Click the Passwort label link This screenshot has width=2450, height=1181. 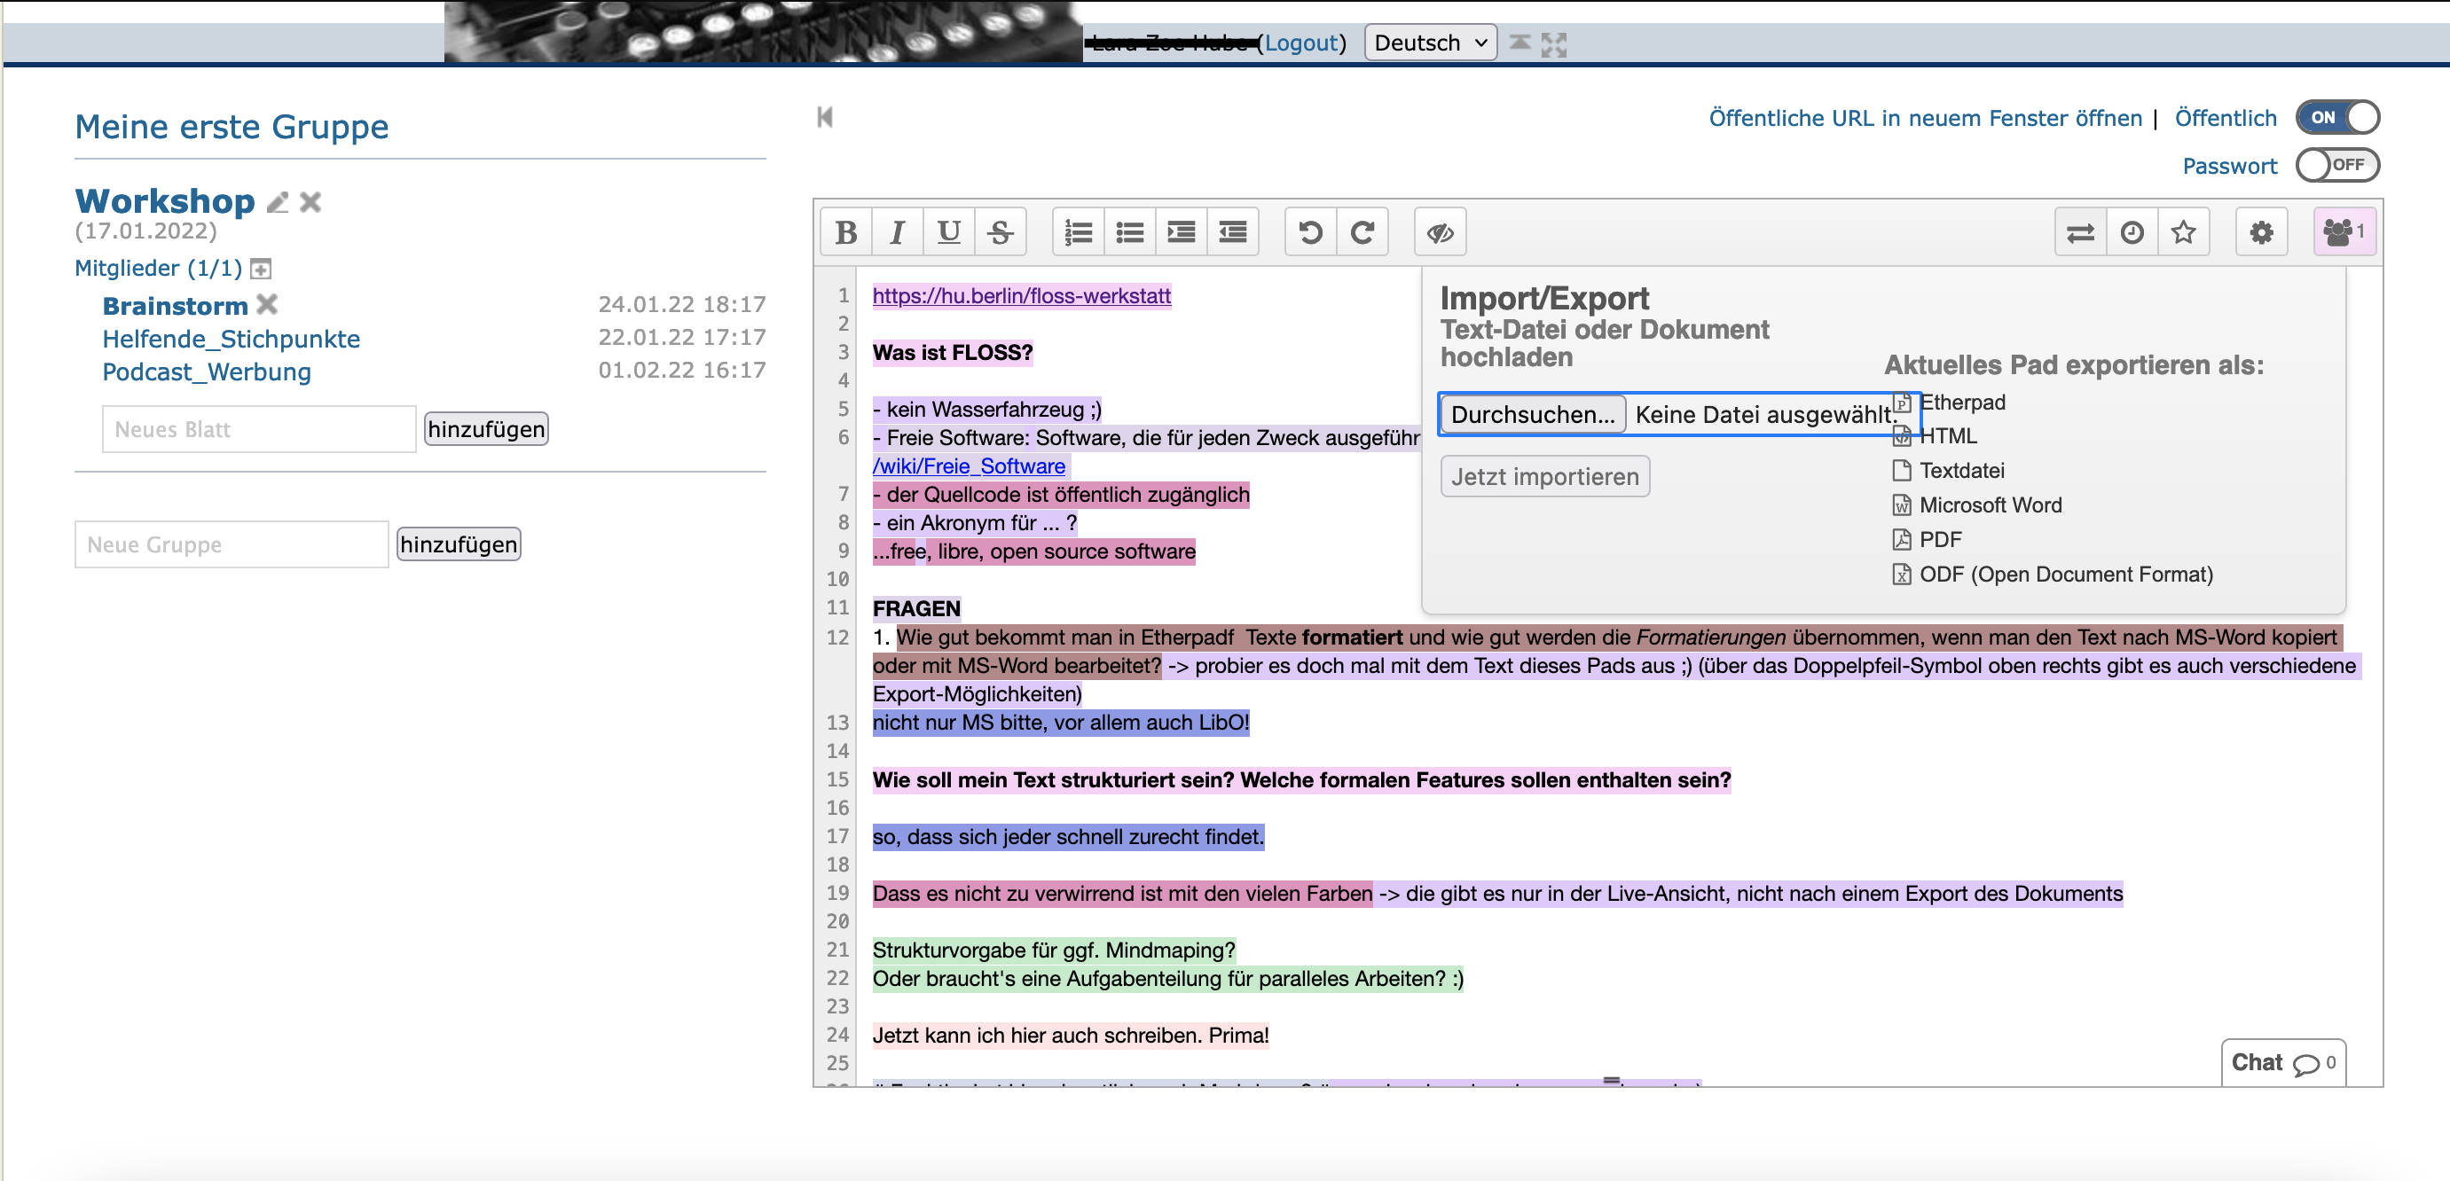(x=2229, y=166)
